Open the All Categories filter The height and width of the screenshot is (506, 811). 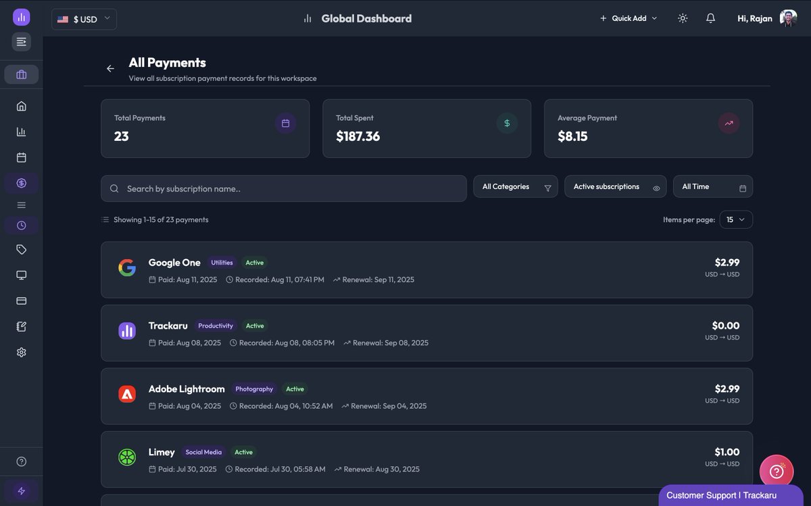(516, 187)
